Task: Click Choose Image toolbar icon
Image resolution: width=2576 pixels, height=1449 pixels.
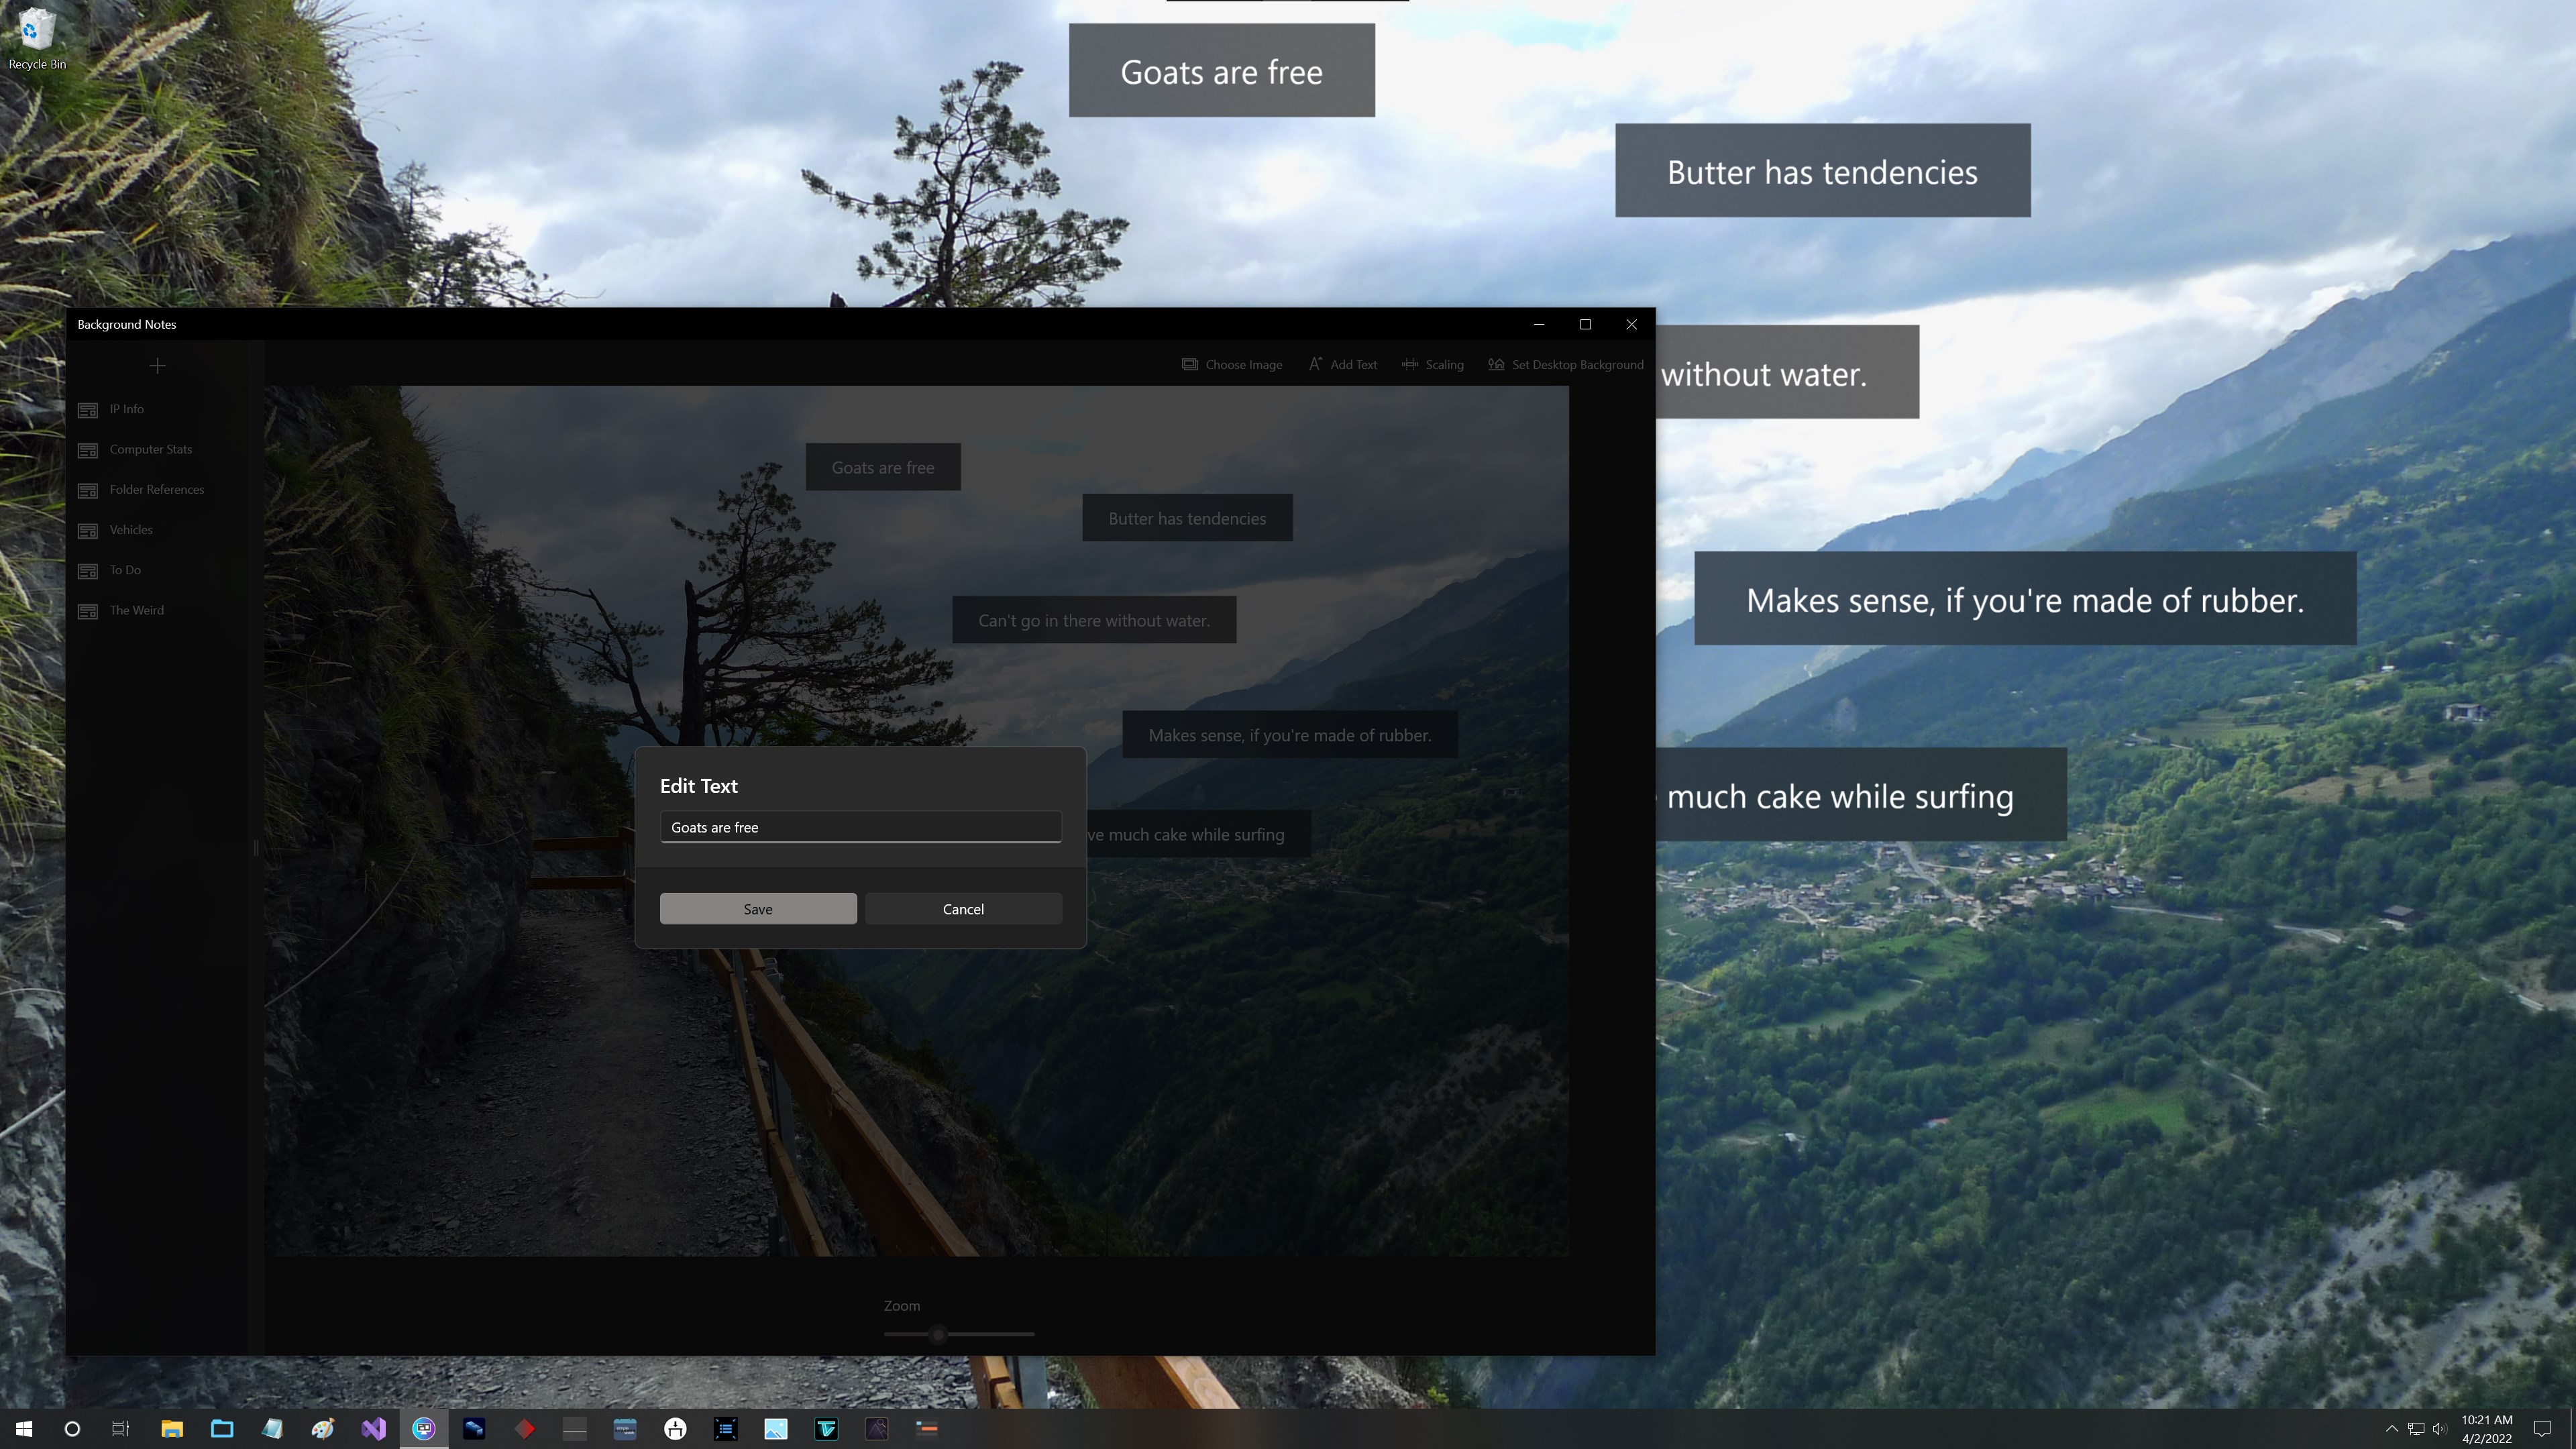Action: click(x=1190, y=365)
